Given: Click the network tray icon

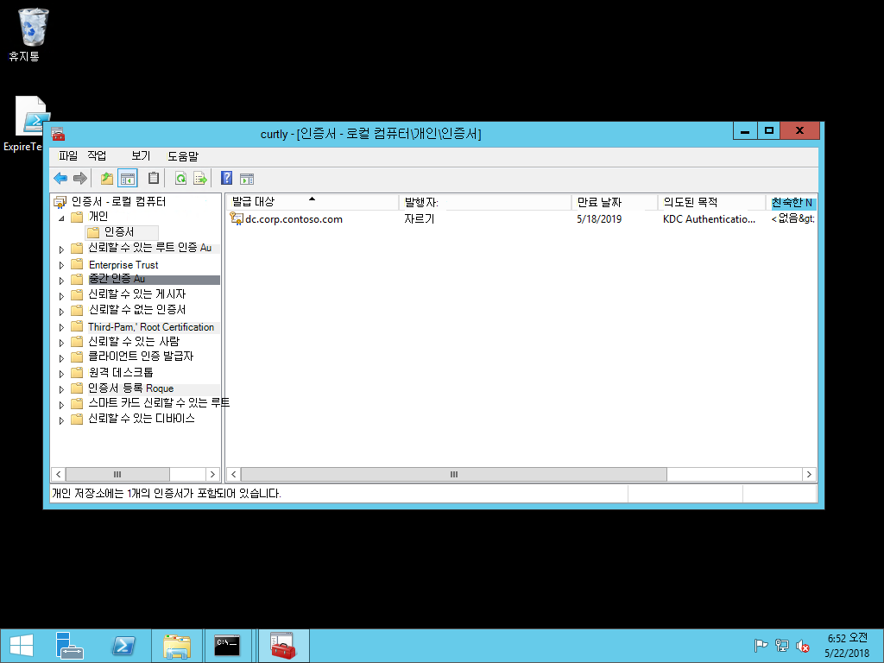Looking at the screenshot, I should 782,646.
